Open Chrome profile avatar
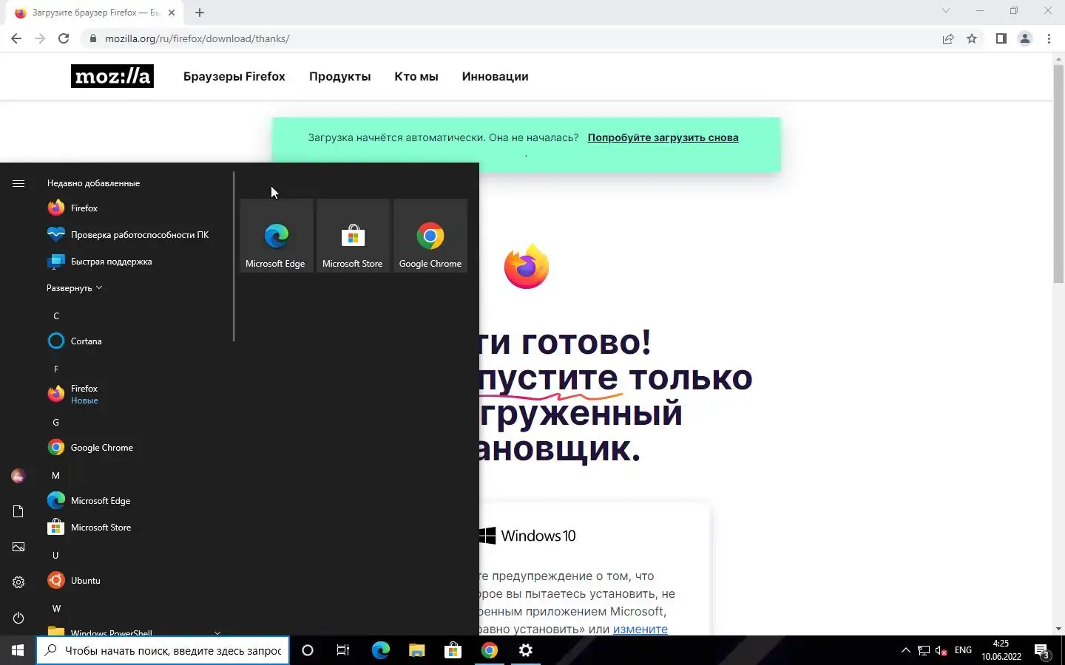Viewport: 1065px width, 665px height. (1025, 38)
